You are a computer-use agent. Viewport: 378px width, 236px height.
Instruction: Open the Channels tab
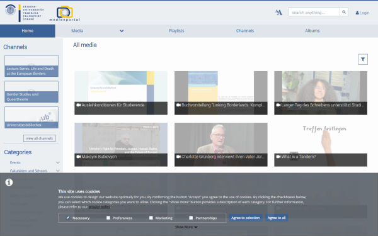[245, 31]
